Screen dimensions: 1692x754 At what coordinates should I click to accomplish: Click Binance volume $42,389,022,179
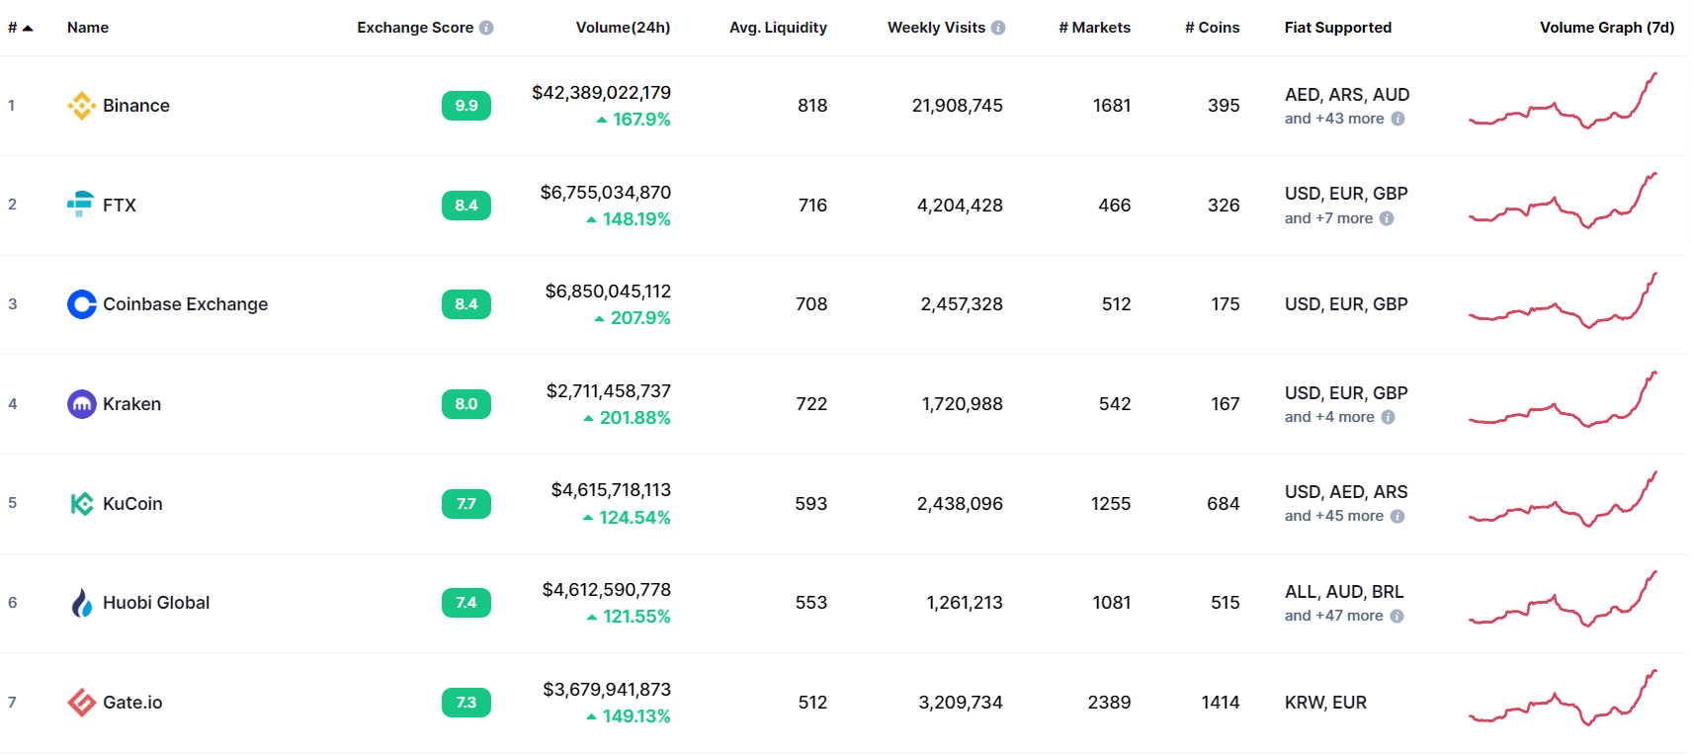pyautogui.click(x=601, y=93)
